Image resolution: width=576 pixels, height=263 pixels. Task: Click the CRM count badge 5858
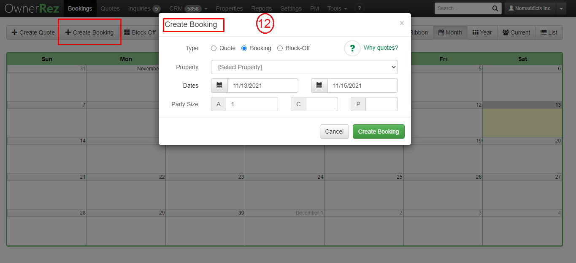(x=193, y=8)
